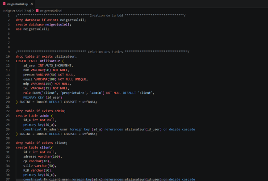Click 'mdp VARCHAR(255) NOT NULL,' line

pyautogui.click(x=47, y=84)
